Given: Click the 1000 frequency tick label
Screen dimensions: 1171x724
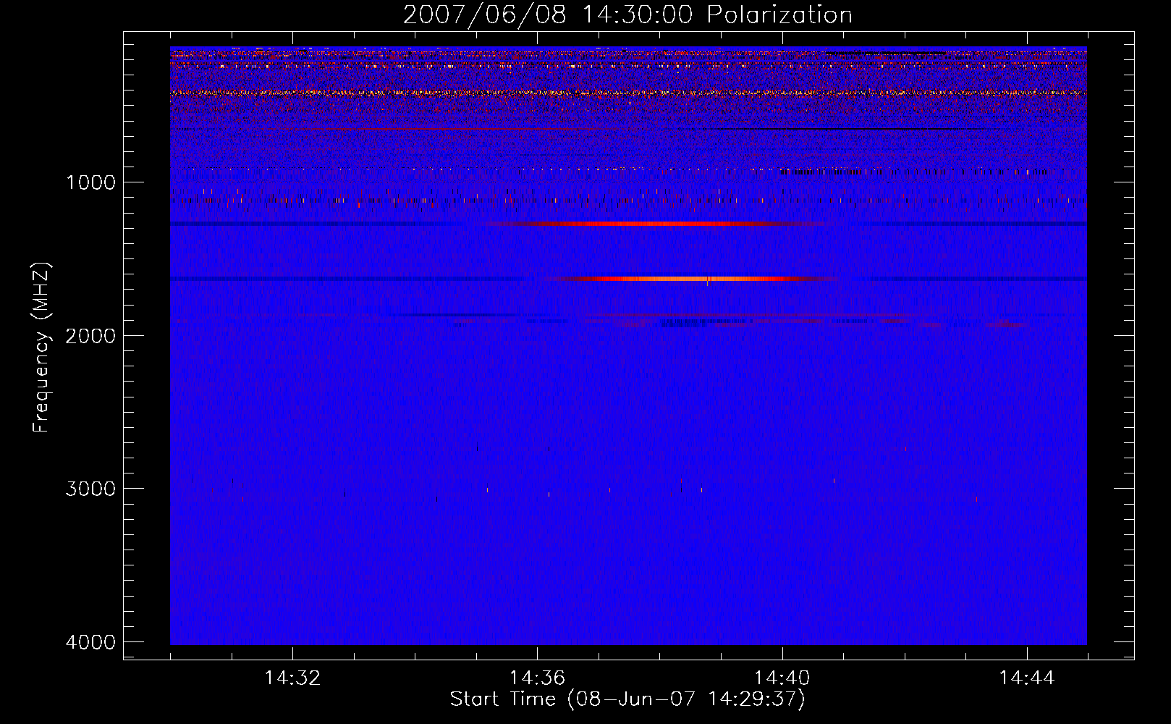Looking at the screenshot, I should point(90,182).
